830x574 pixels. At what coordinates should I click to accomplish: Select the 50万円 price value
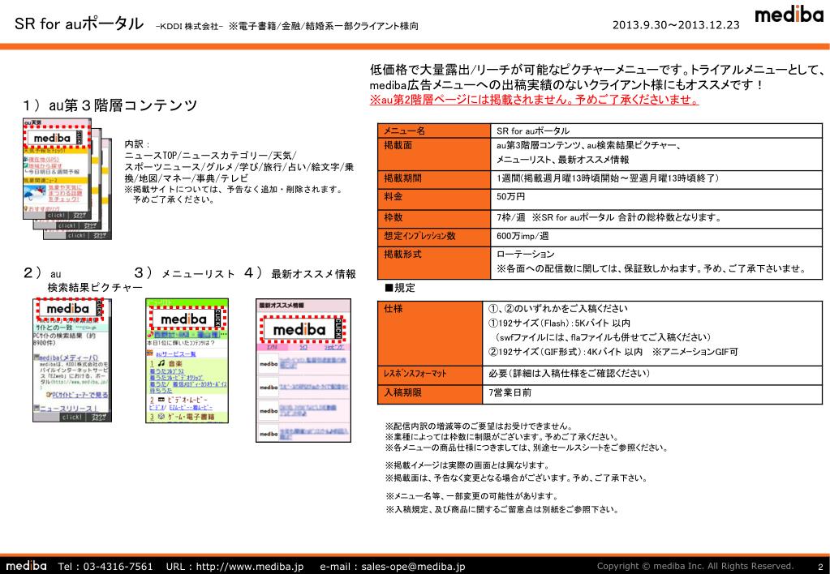(x=511, y=197)
